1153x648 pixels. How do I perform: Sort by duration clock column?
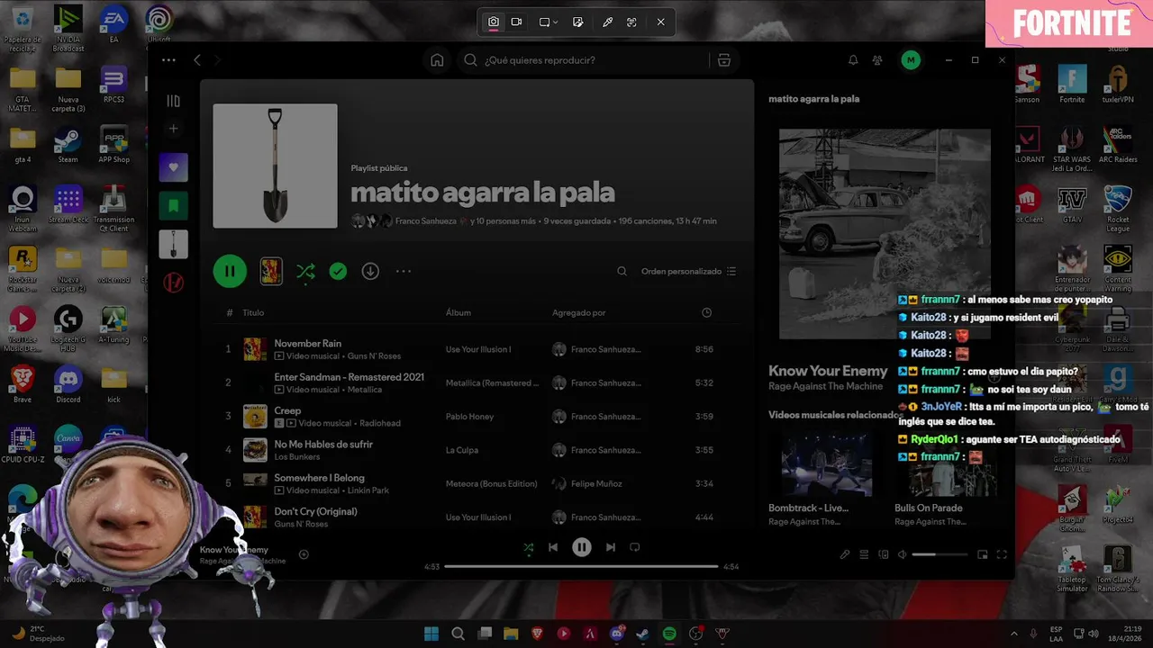click(x=706, y=312)
